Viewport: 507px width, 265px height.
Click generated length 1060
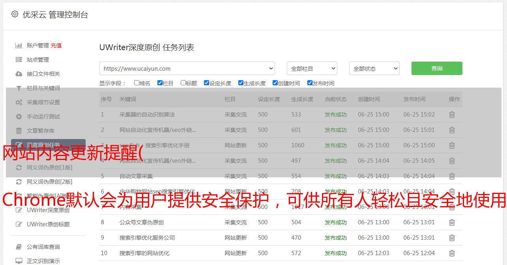298,145
